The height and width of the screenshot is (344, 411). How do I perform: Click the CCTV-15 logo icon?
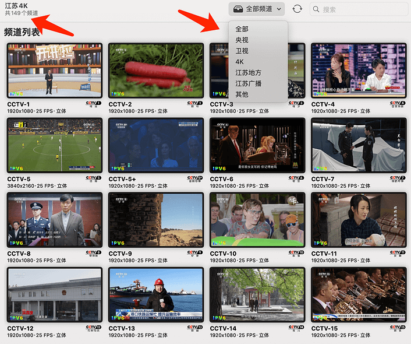(x=398, y=328)
